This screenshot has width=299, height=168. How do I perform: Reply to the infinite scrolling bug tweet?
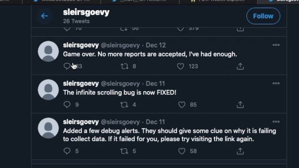click(67, 105)
